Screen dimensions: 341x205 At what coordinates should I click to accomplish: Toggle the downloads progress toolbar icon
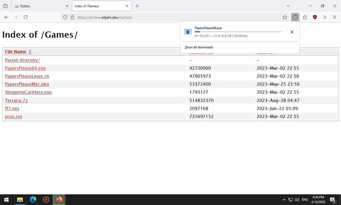(295, 17)
